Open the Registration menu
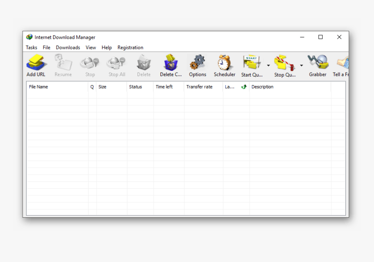The image size is (374, 262). [130, 47]
